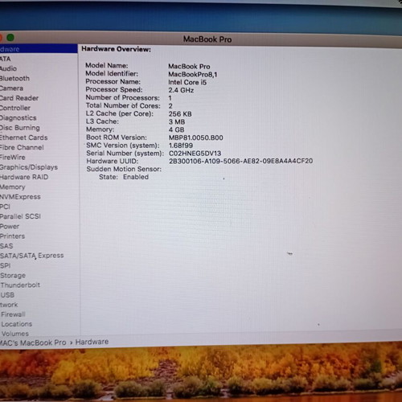Select Memory in the sidebar list
The width and height of the screenshot is (402, 402).
coord(12,187)
